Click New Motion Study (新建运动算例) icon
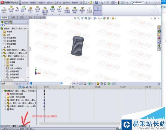The image size is (166, 130). click(x=67, y=10)
